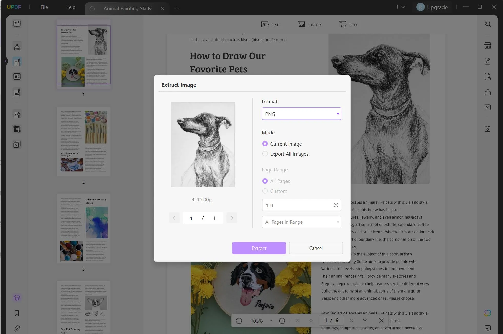The width and height of the screenshot is (503, 334).
Task: Switch to Animal Painting Skills tab
Action: [127, 8]
